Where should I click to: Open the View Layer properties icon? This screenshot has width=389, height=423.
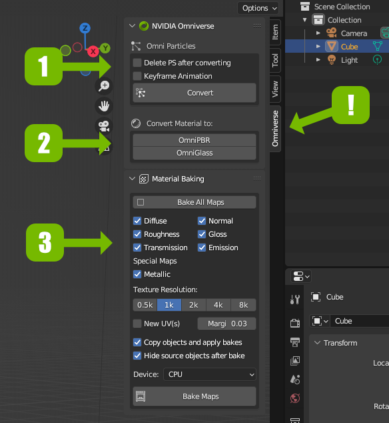[295, 361]
